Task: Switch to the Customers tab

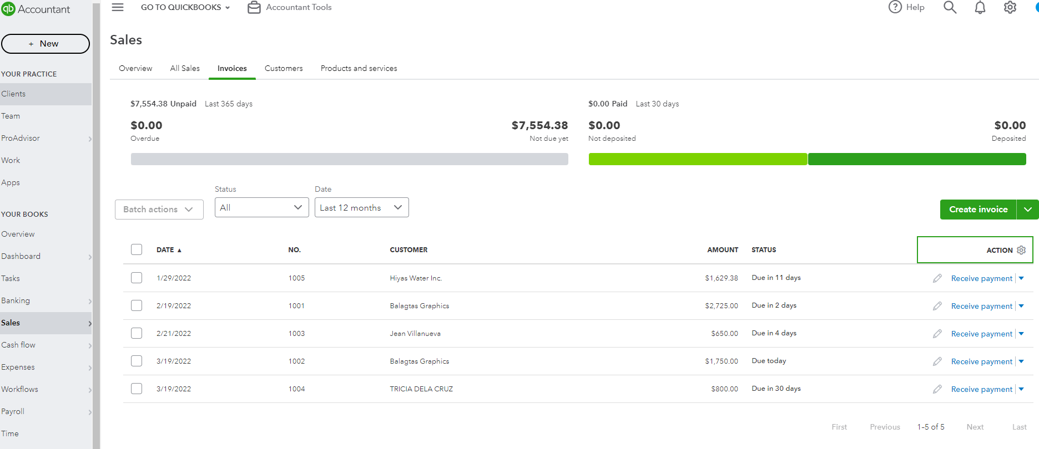Action: point(284,68)
